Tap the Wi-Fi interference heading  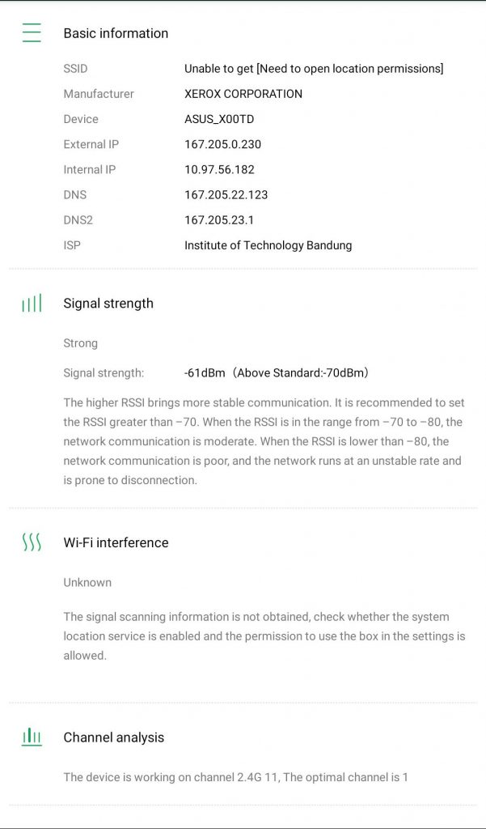116,542
